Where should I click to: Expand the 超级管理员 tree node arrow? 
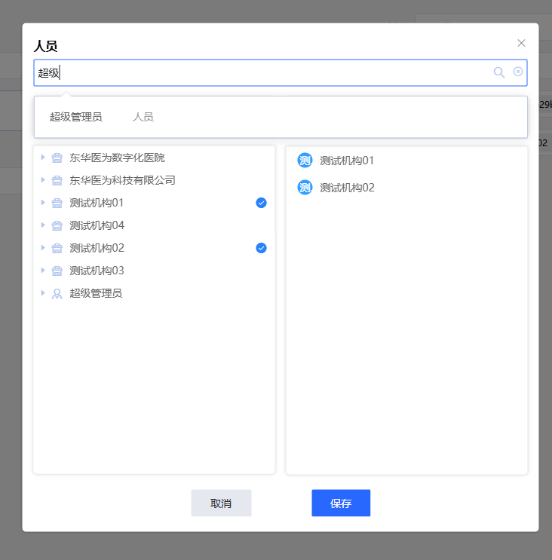[x=43, y=294]
